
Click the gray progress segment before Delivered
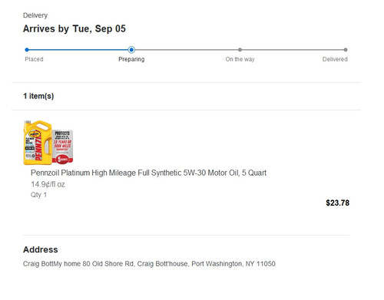click(x=293, y=50)
